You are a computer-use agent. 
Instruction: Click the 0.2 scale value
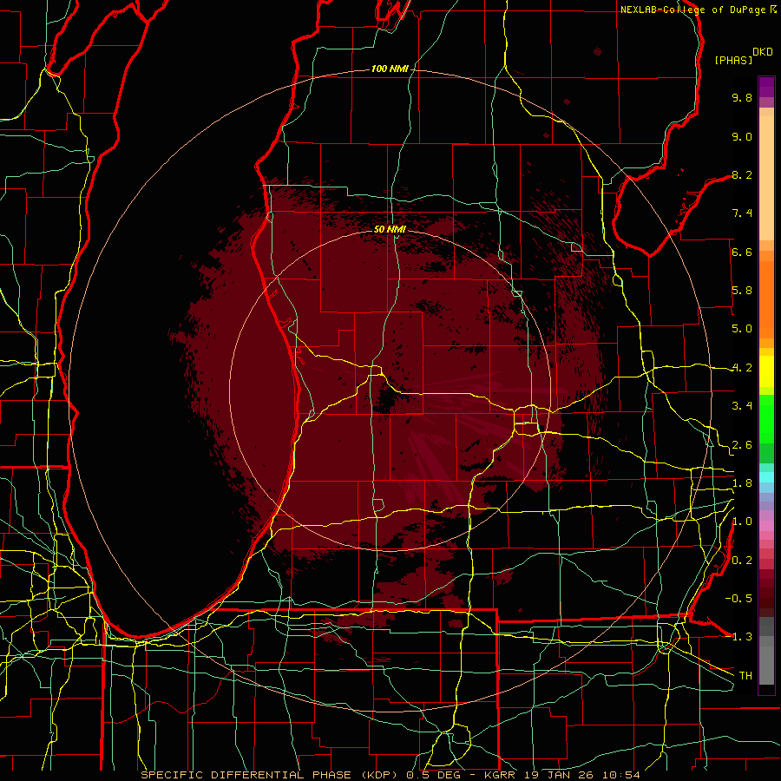[742, 561]
